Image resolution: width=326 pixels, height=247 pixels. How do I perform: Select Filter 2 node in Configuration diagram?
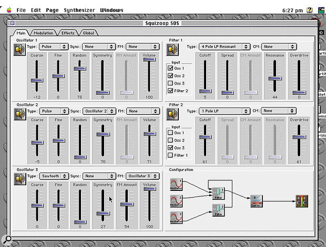218,210
